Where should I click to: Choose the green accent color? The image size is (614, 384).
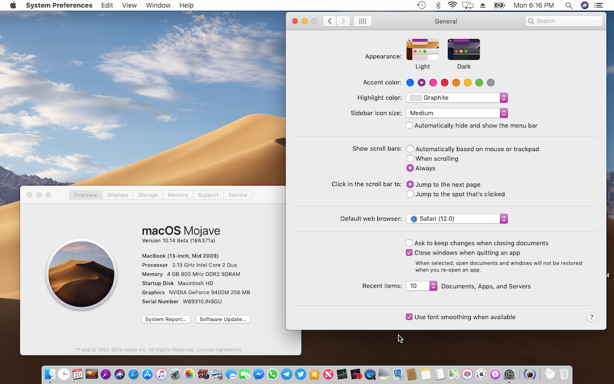click(479, 82)
